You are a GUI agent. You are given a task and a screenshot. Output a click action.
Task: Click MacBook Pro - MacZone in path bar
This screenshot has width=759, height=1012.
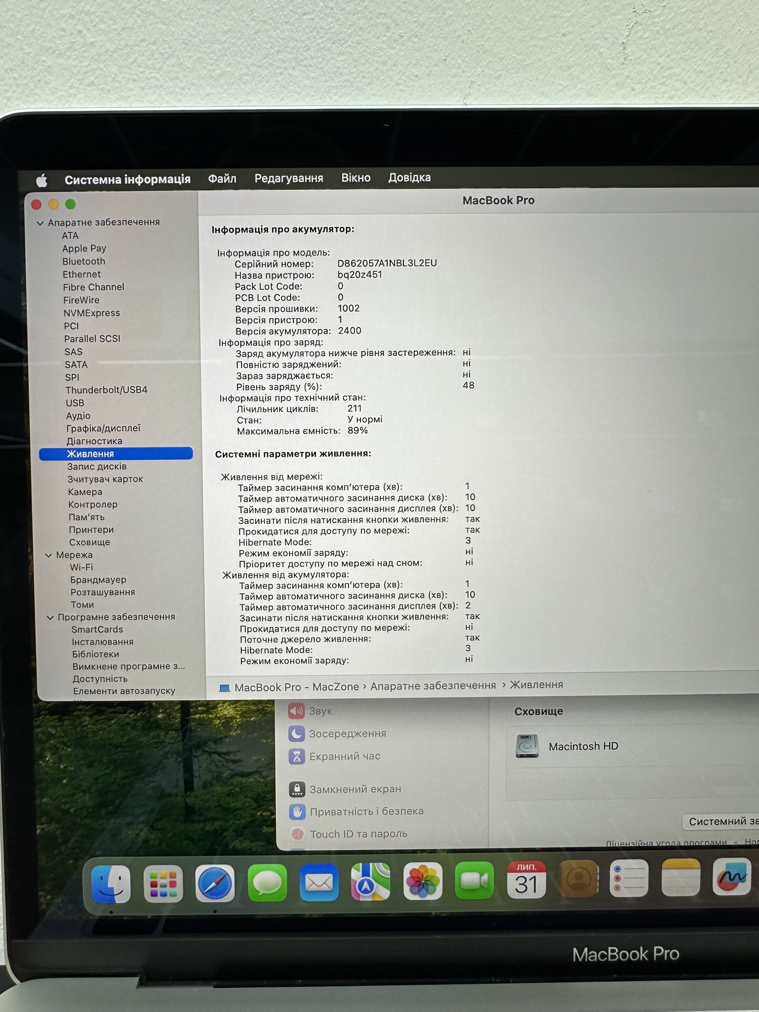[296, 687]
